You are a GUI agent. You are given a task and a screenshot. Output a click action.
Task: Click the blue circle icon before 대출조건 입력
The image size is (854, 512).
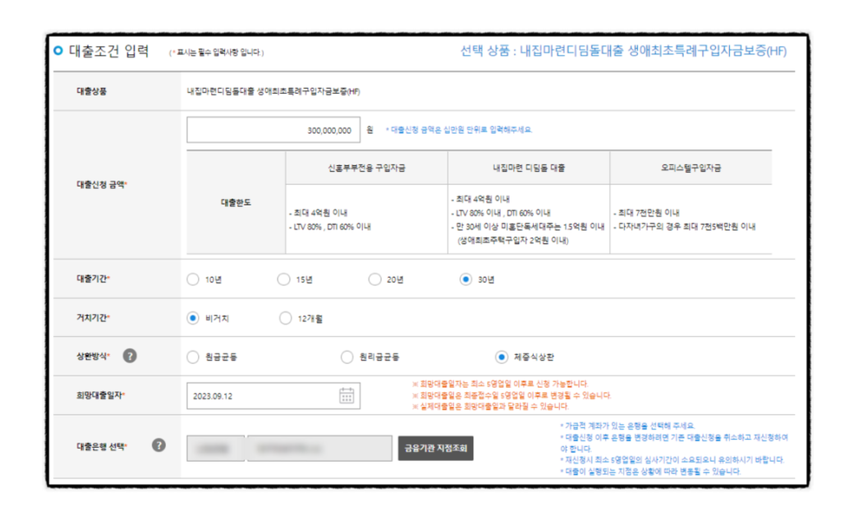pyautogui.click(x=57, y=51)
